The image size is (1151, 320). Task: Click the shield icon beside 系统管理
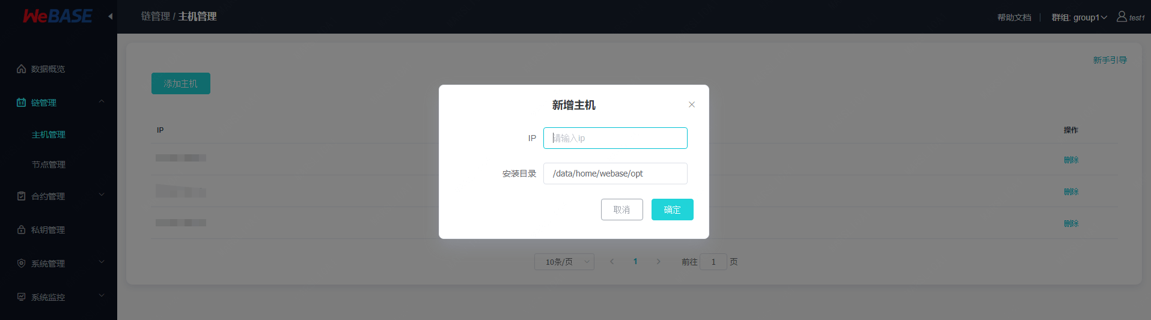tap(22, 264)
